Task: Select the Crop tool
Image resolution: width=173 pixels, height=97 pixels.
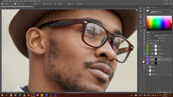Action: pyautogui.click(x=144, y=18)
